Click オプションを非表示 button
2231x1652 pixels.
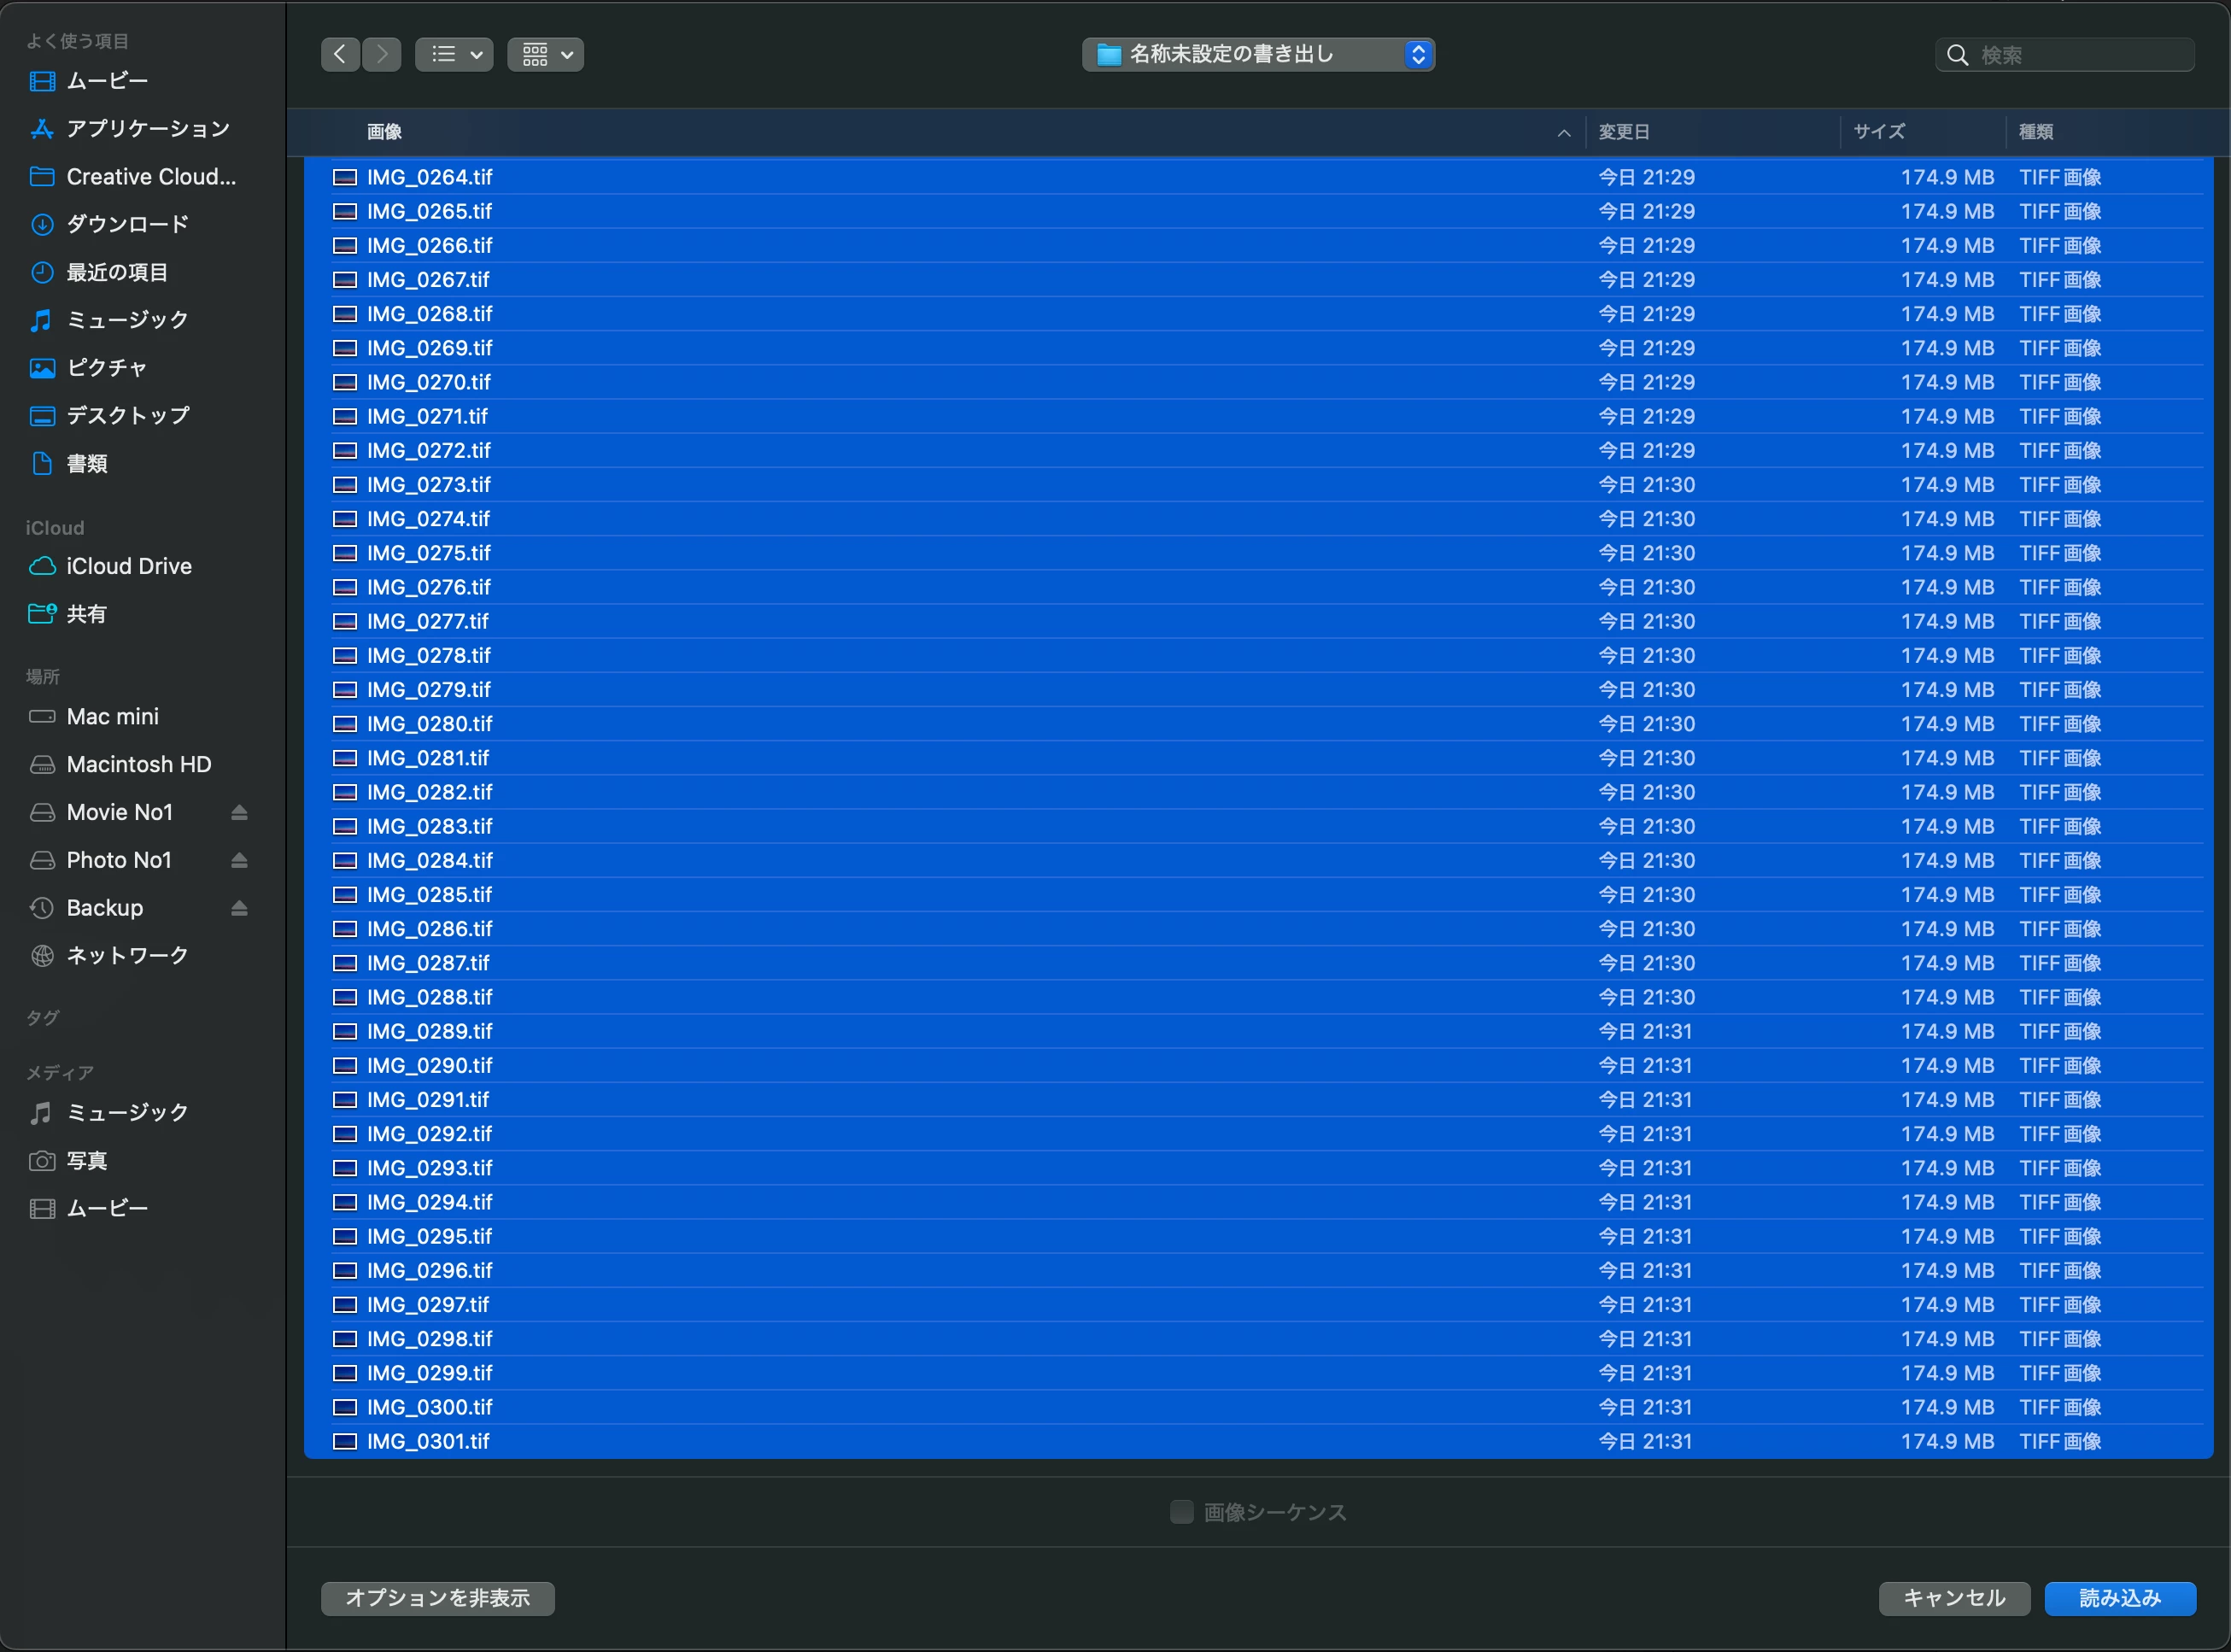pyautogui.click(x=438, y=1598)
